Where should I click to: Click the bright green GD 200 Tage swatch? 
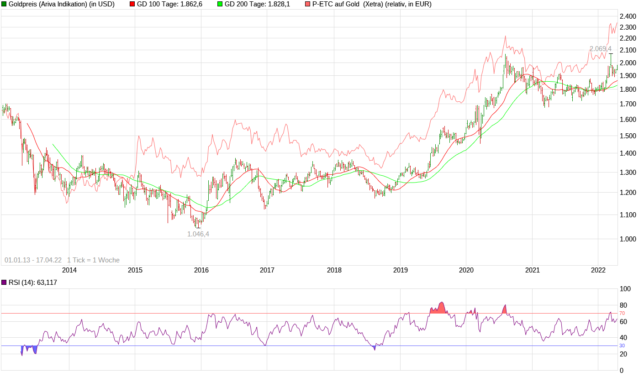[x=220, y=4]
